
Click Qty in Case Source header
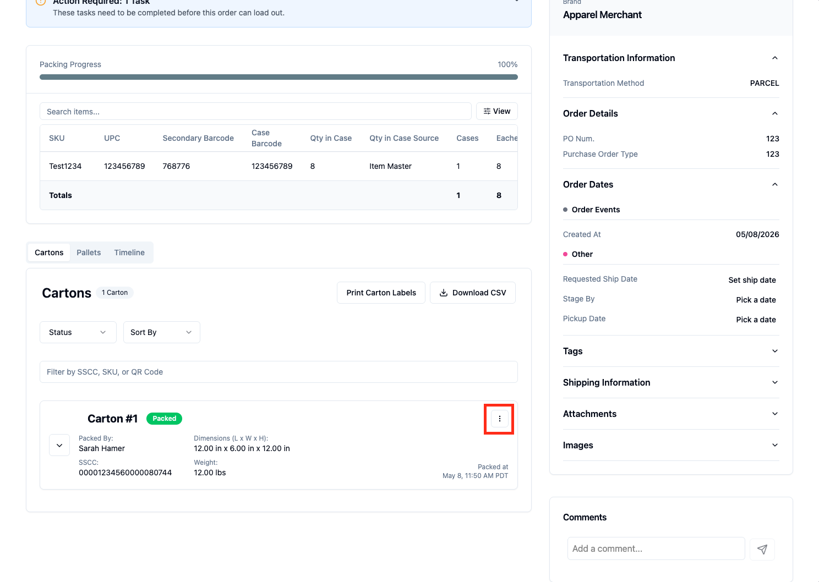(404, 138)
